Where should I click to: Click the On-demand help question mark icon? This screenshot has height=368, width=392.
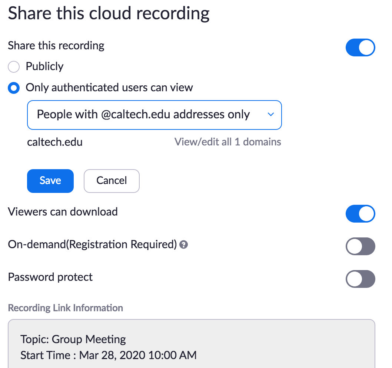click(x=183, y=245)
